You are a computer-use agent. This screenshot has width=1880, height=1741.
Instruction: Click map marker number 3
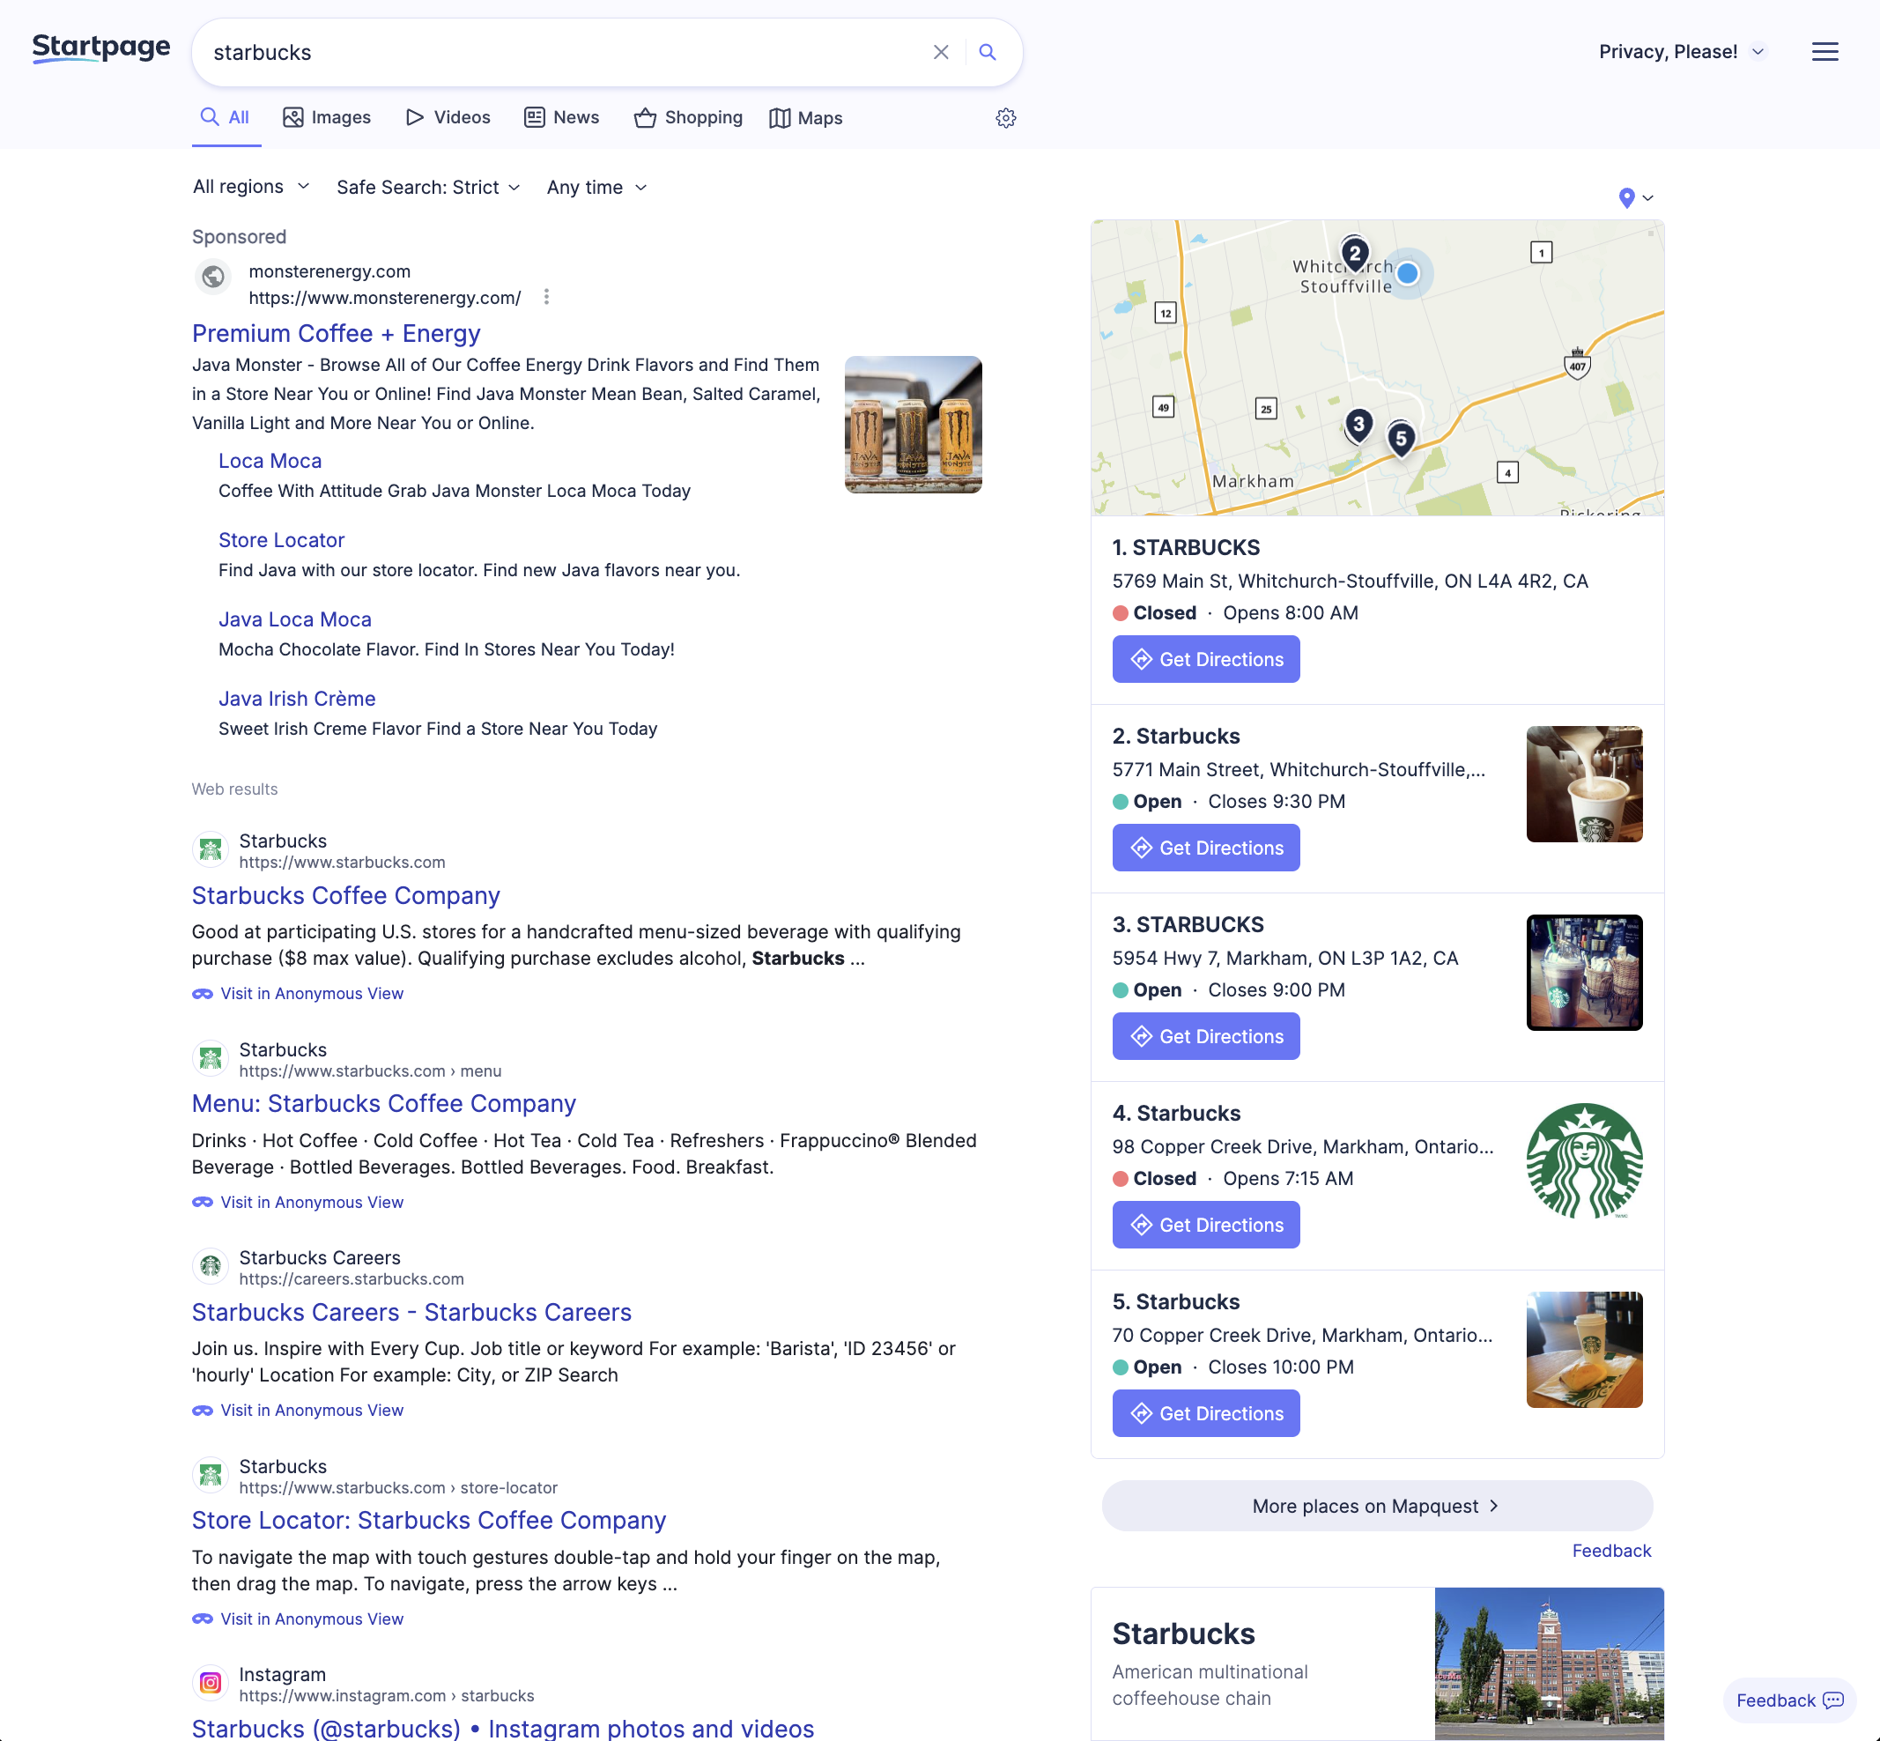[1358, 425]
